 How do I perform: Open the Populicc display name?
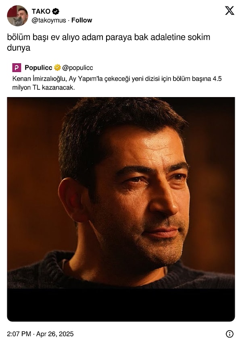38,68
